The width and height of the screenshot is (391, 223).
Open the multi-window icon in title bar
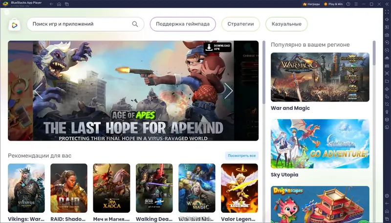(x=67, y=4)
